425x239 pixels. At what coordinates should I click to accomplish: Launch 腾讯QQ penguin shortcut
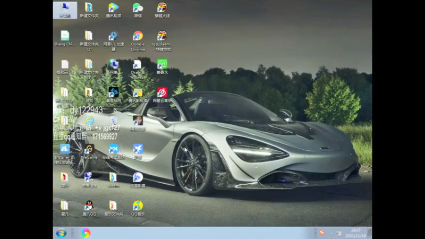click(x=89, y=208)
